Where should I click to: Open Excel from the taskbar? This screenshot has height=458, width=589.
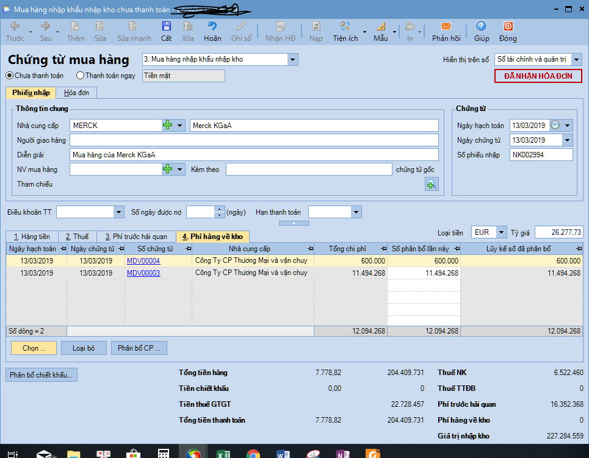(x=223, y=454)
